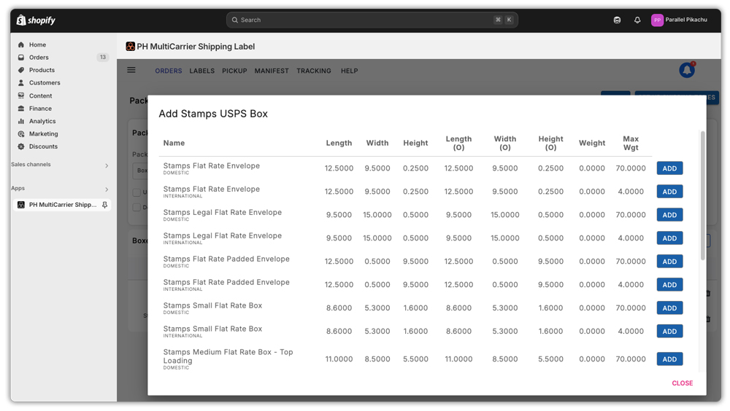Open the HELP tab
The width and height of the screenshot is (730, 411).
click(349, 71)
